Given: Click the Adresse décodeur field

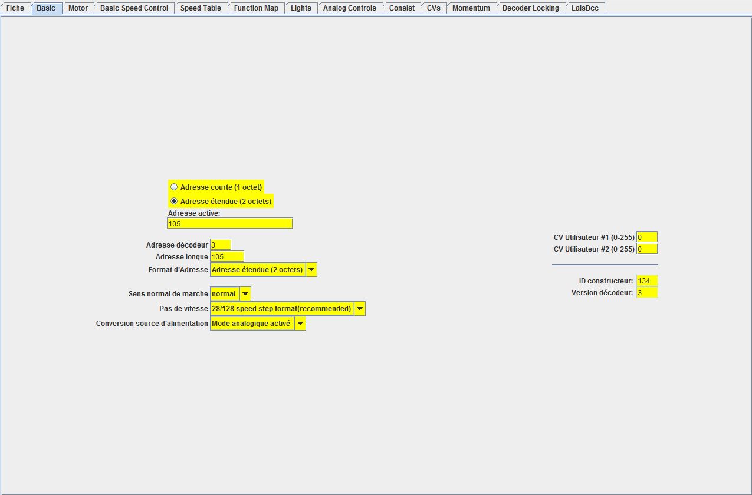Looking at the screenshot, I should 221,245.
